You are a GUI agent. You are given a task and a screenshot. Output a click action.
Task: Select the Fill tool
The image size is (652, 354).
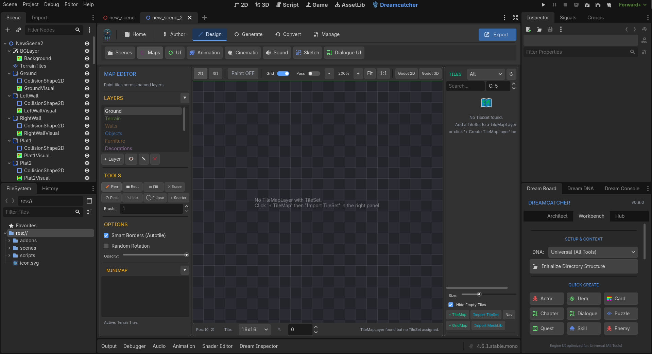click(154, 187)
